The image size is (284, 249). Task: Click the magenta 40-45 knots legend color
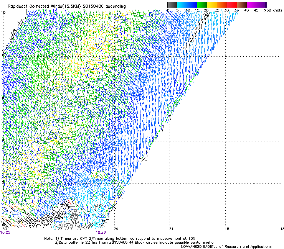pyautogui.click(x=252, y=5)
